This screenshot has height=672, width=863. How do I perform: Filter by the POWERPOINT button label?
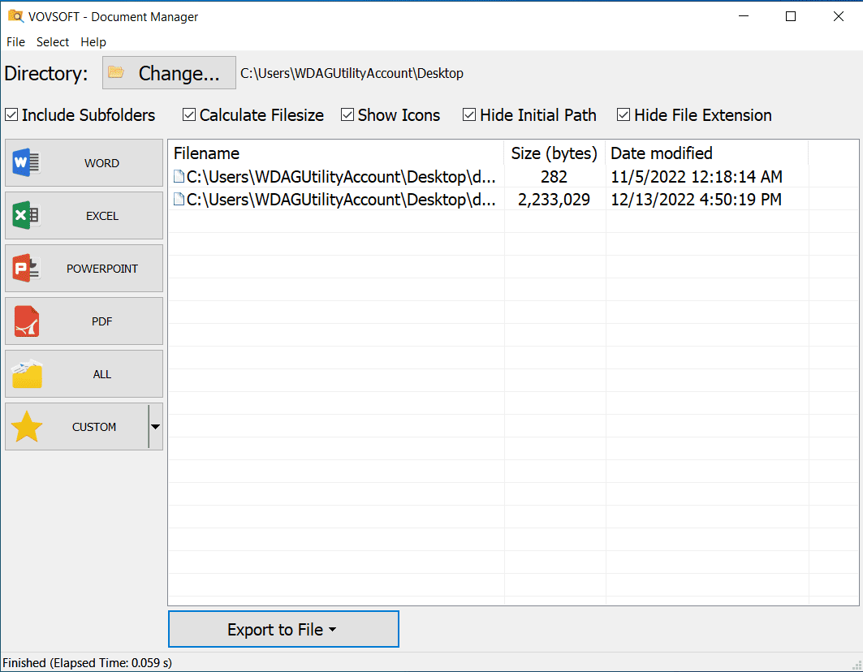(102, 269)
